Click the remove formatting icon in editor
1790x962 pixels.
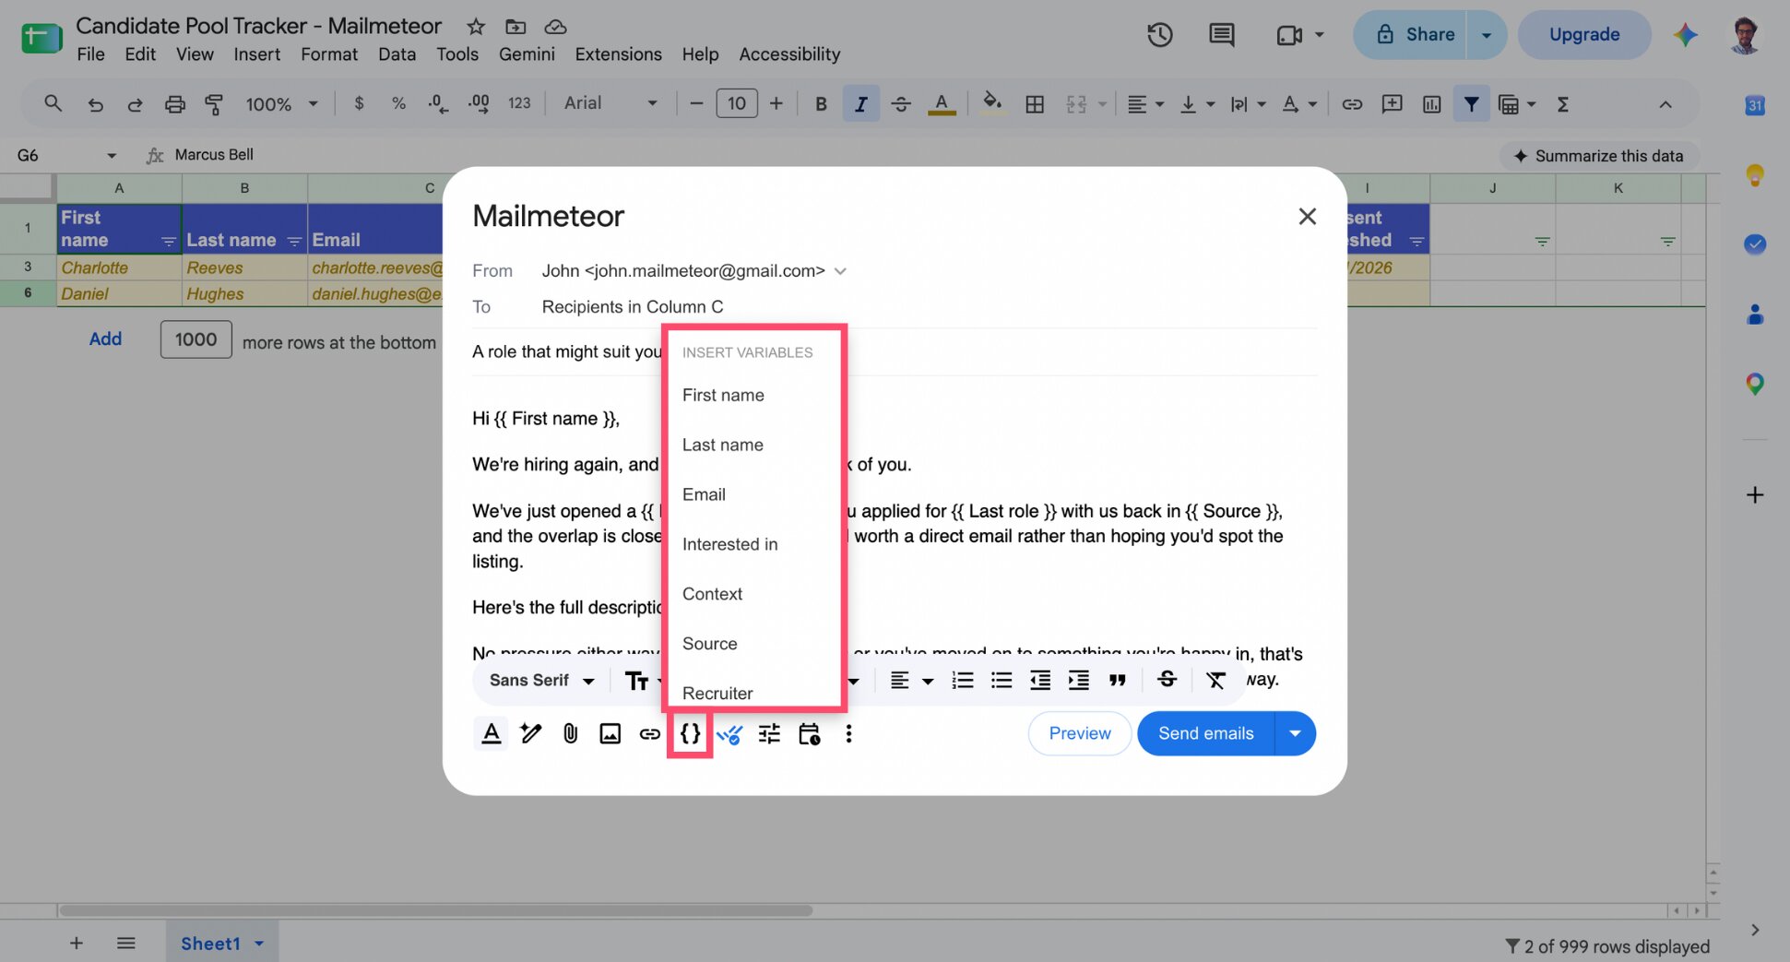coord(1215,680)
